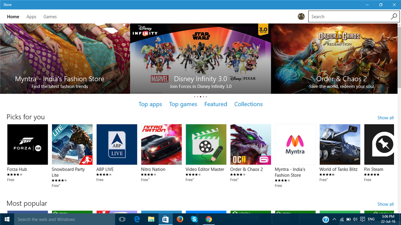Open Skype from taskbar
Image resolution: width=401 pixels, height=225 pixels.
[x=194, y=220]
